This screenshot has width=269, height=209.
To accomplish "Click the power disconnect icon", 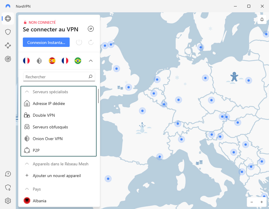I will 79,42.
